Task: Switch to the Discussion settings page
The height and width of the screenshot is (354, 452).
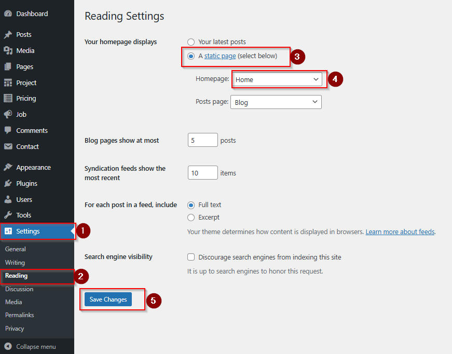Action: [x=19, y=289]
